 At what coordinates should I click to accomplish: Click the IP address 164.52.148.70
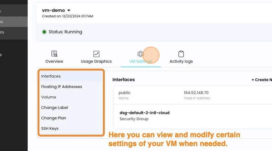(196, 93)
